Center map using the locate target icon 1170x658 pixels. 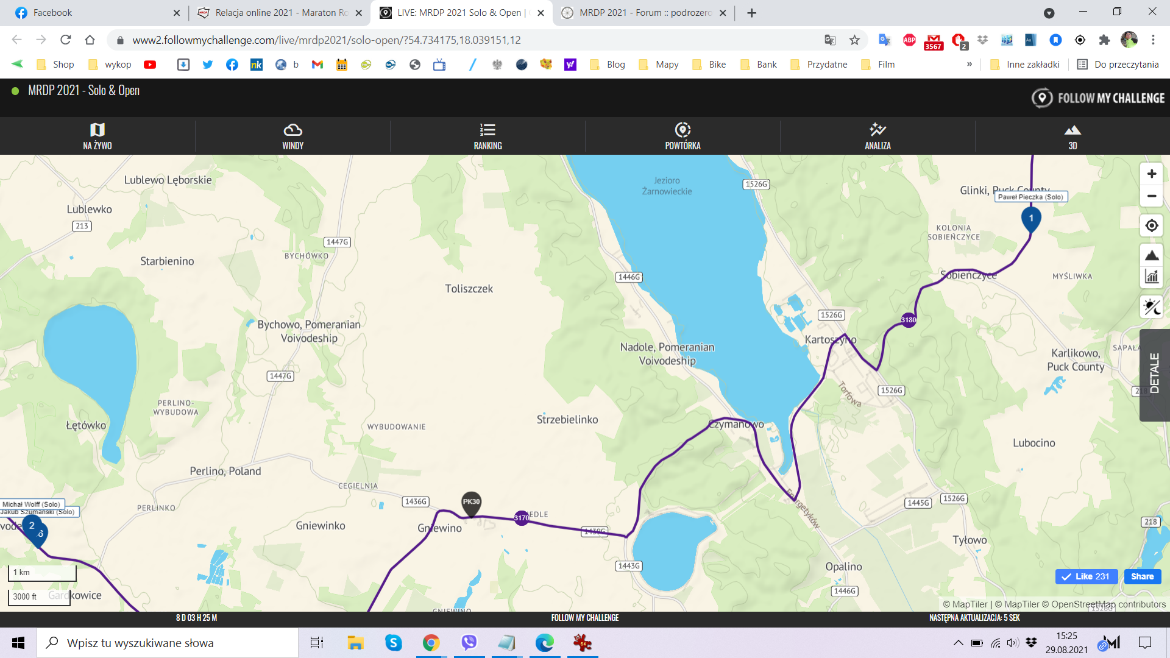click(x=1152, y=225)
